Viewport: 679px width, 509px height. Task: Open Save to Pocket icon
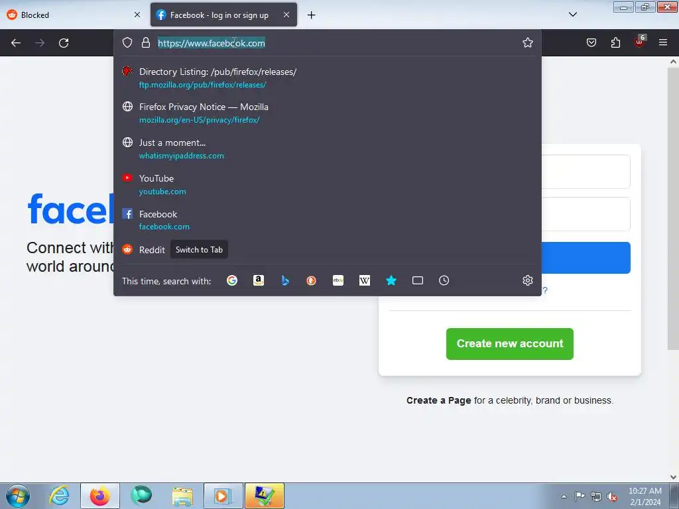click(x=591, y=42)
